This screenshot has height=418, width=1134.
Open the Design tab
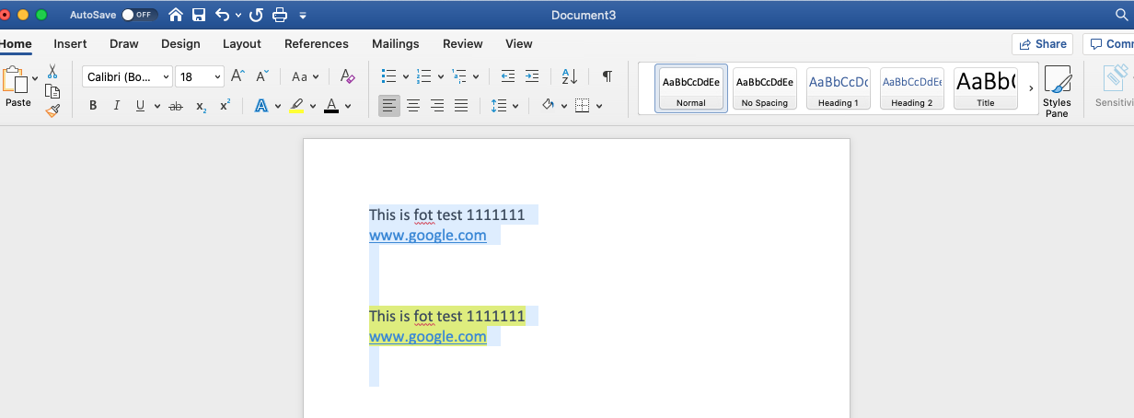tap(180, 43)
